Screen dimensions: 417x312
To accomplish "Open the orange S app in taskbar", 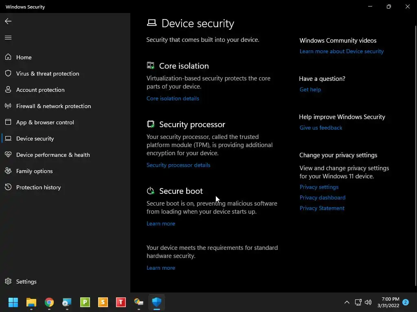I will [x=103, y=302].
